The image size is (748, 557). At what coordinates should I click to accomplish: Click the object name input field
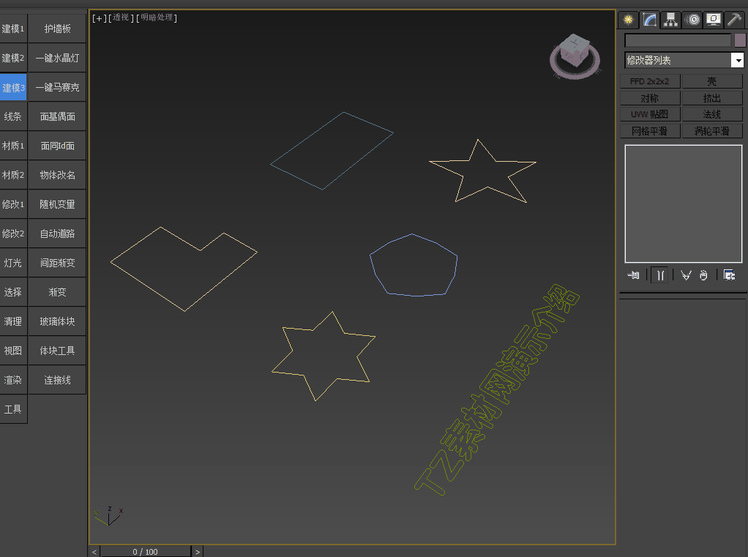point(677,40)
